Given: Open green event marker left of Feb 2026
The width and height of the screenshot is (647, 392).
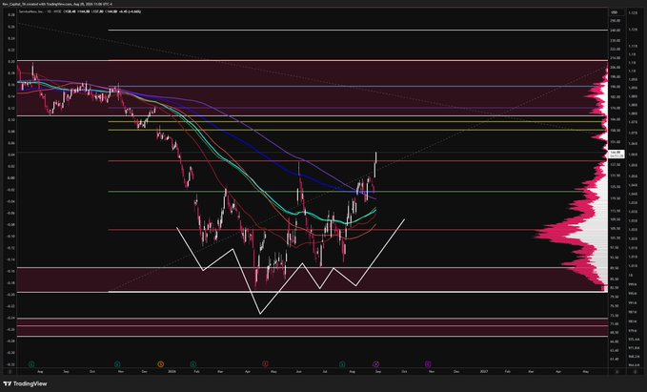Looking at the screenshot, I should click(x=193, y=364).
